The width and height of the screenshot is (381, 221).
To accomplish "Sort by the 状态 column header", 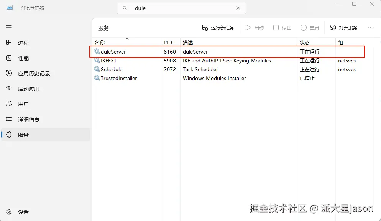I will click(305, 43).
